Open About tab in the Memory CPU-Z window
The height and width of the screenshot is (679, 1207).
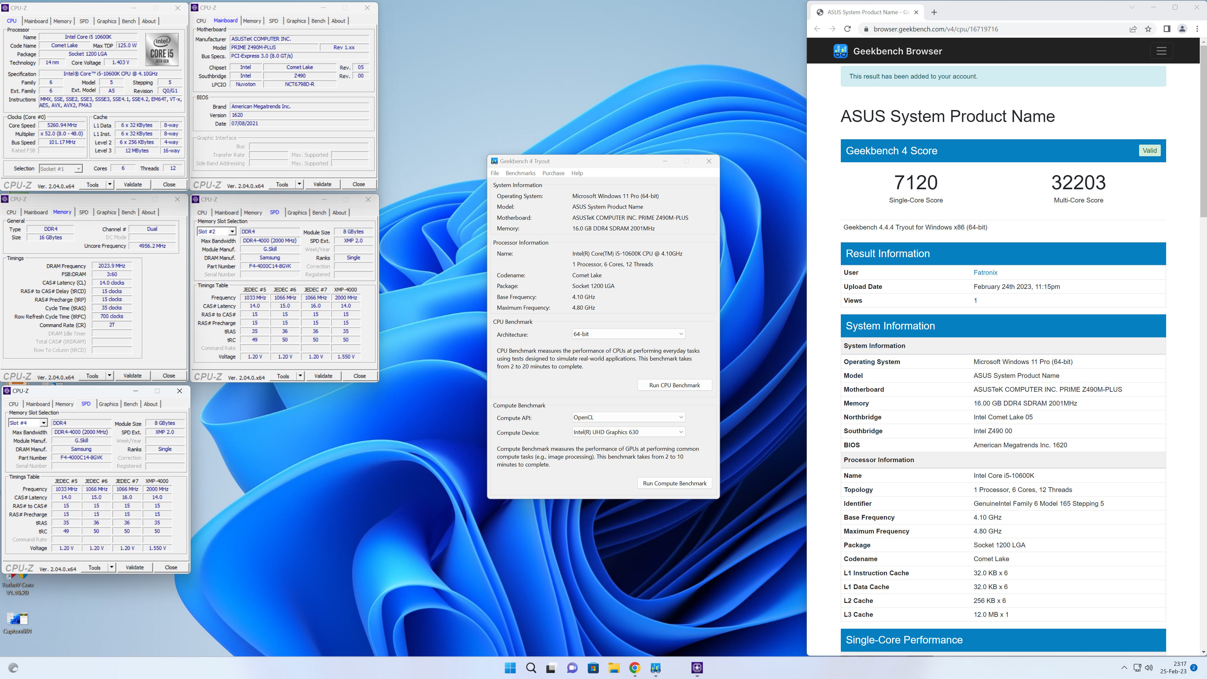pyautogui.click(x=148, y=212)
